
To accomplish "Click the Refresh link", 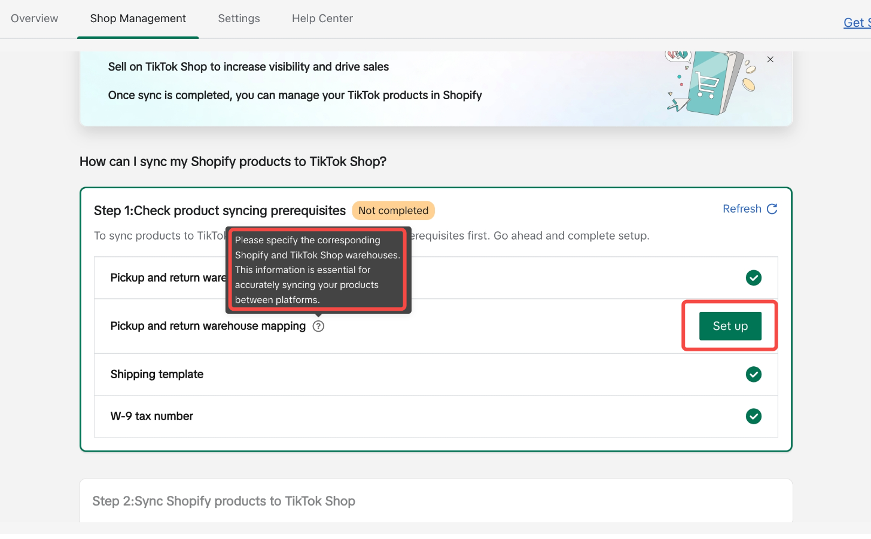I will (742, 209).
